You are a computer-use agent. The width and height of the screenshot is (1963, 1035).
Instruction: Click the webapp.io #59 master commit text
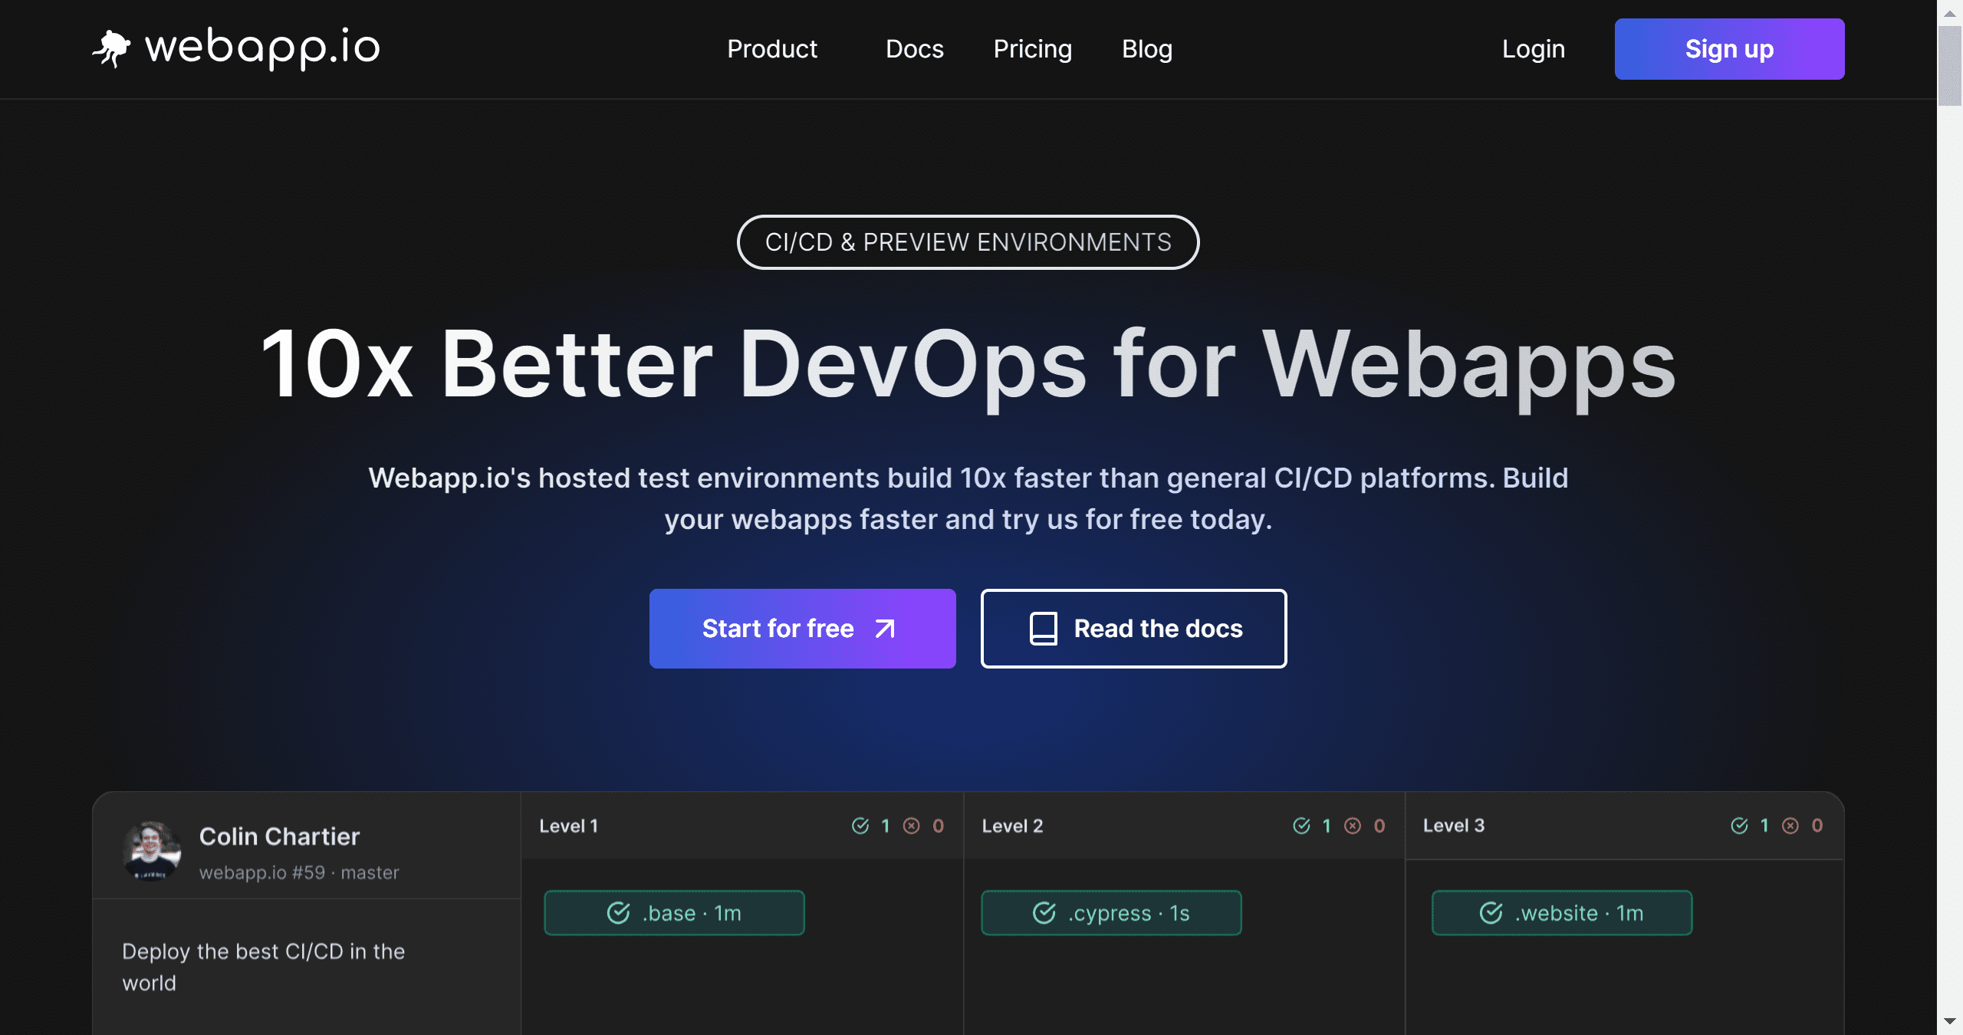[x=299, y=872]
